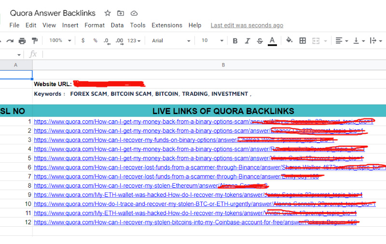
Task: Click the formula bar input
Action: [x=214, y=54]
